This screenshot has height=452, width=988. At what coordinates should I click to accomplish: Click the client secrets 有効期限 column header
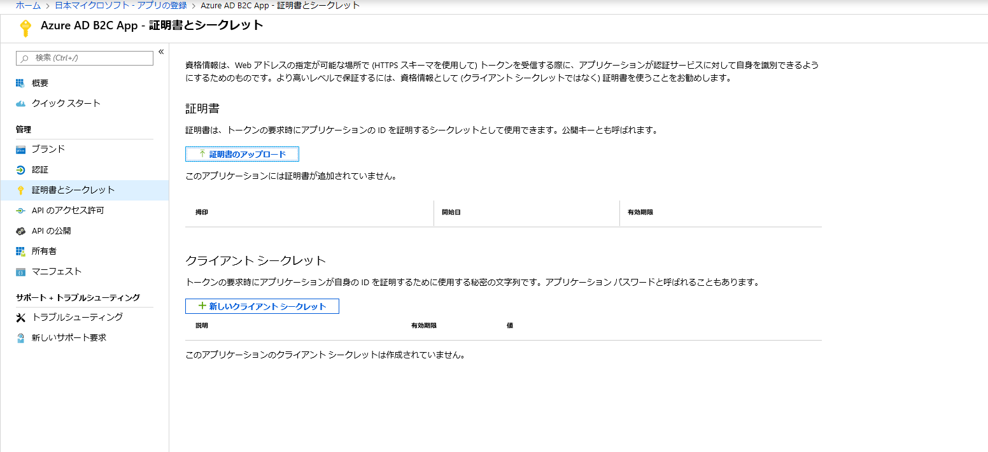pyautogui.click(x=424, y=325)
